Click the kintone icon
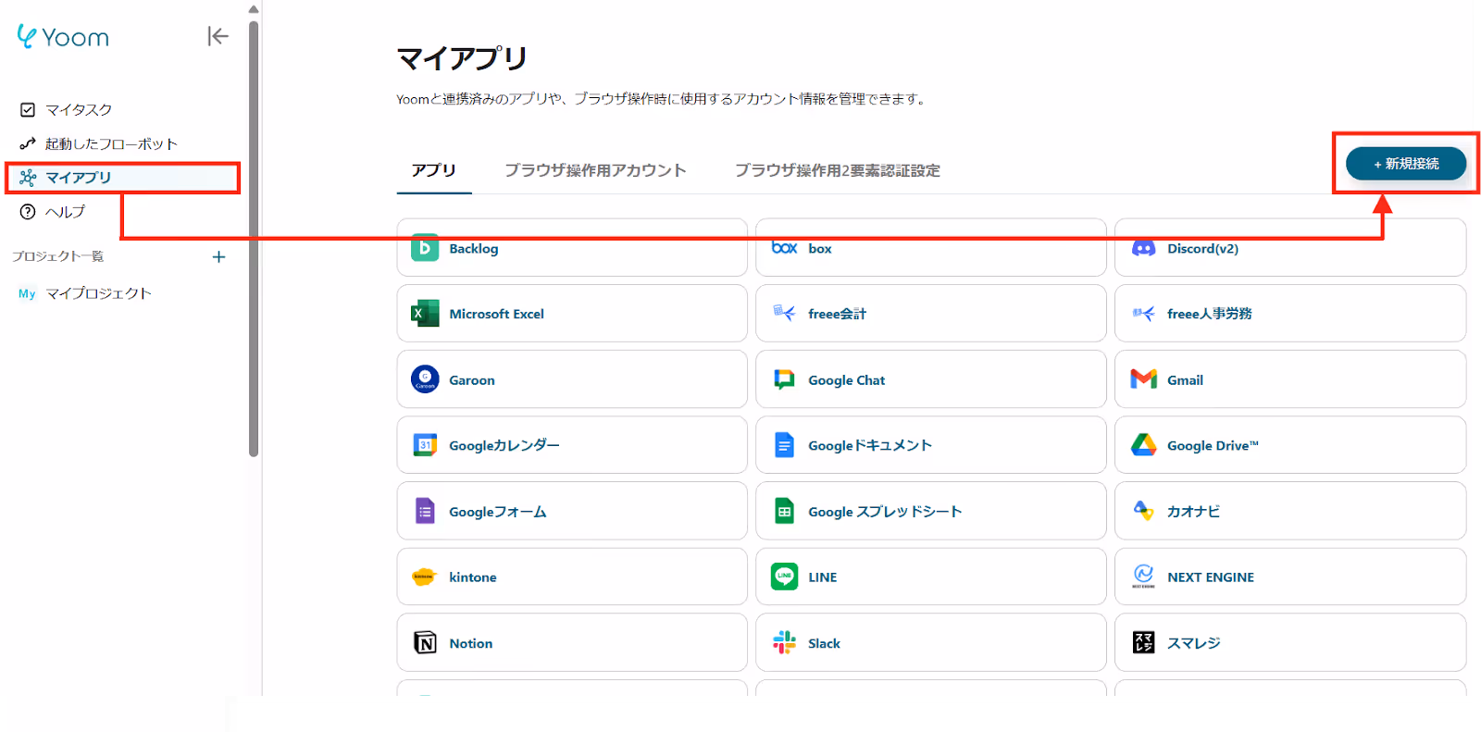This screenshot has width=1481, height=732. tap(423, 577)
